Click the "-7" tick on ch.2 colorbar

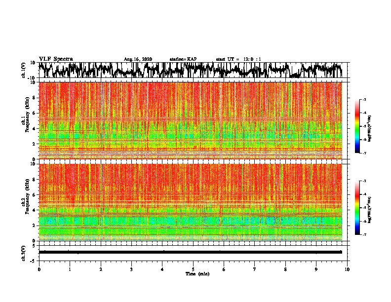pos(364,234)
